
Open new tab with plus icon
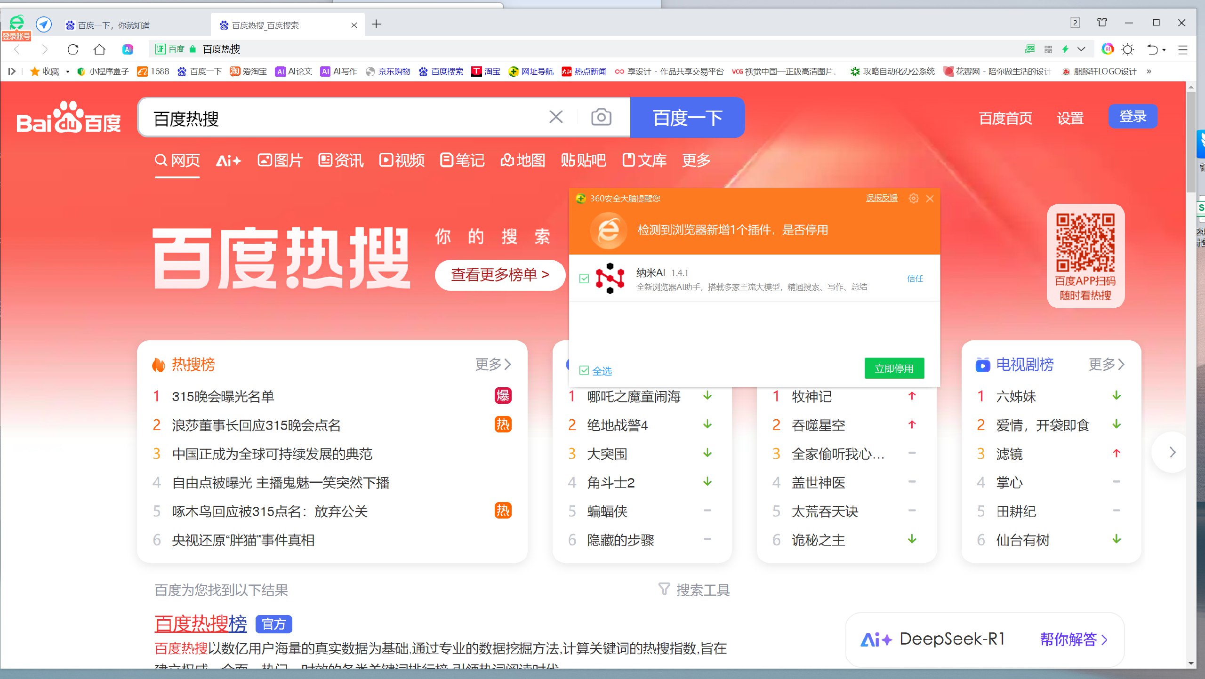click(376, 24)
